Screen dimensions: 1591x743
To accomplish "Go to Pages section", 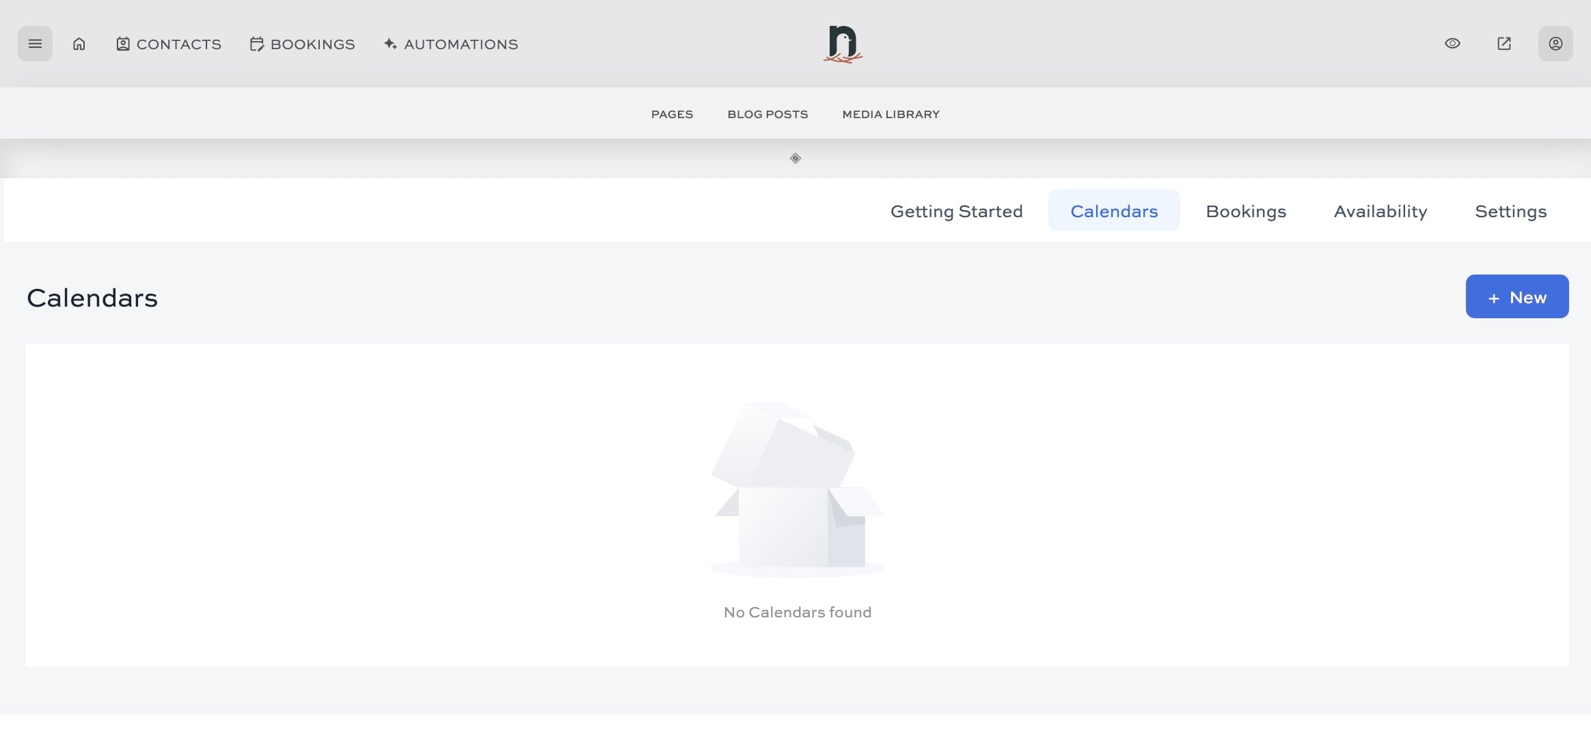I will click(x=672, y=115).
